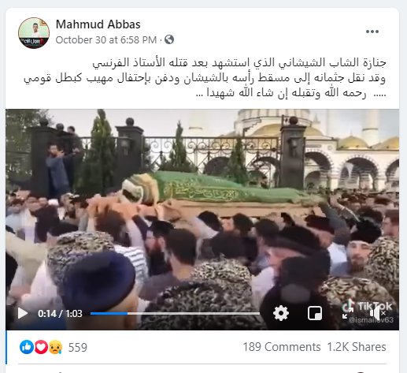Open the three-dot post options menu

(372, 32)
